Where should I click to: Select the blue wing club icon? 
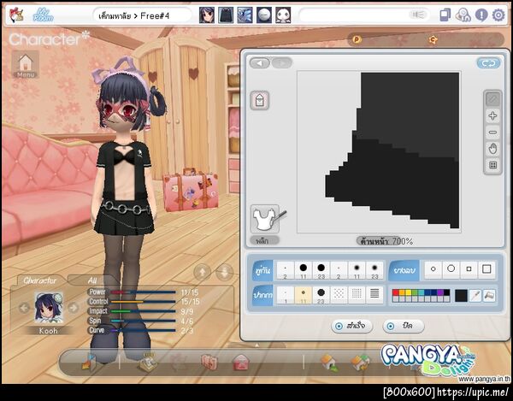[245, 15]
